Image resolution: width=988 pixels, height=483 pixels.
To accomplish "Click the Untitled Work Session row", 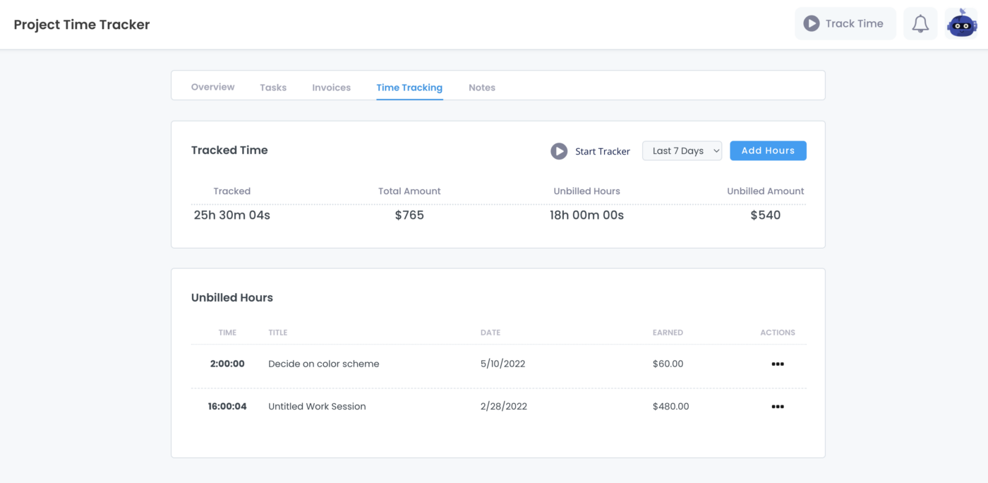I will click(x=317, y=406).
